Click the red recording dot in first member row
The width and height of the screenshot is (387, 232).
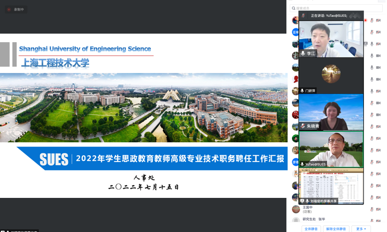365,20
